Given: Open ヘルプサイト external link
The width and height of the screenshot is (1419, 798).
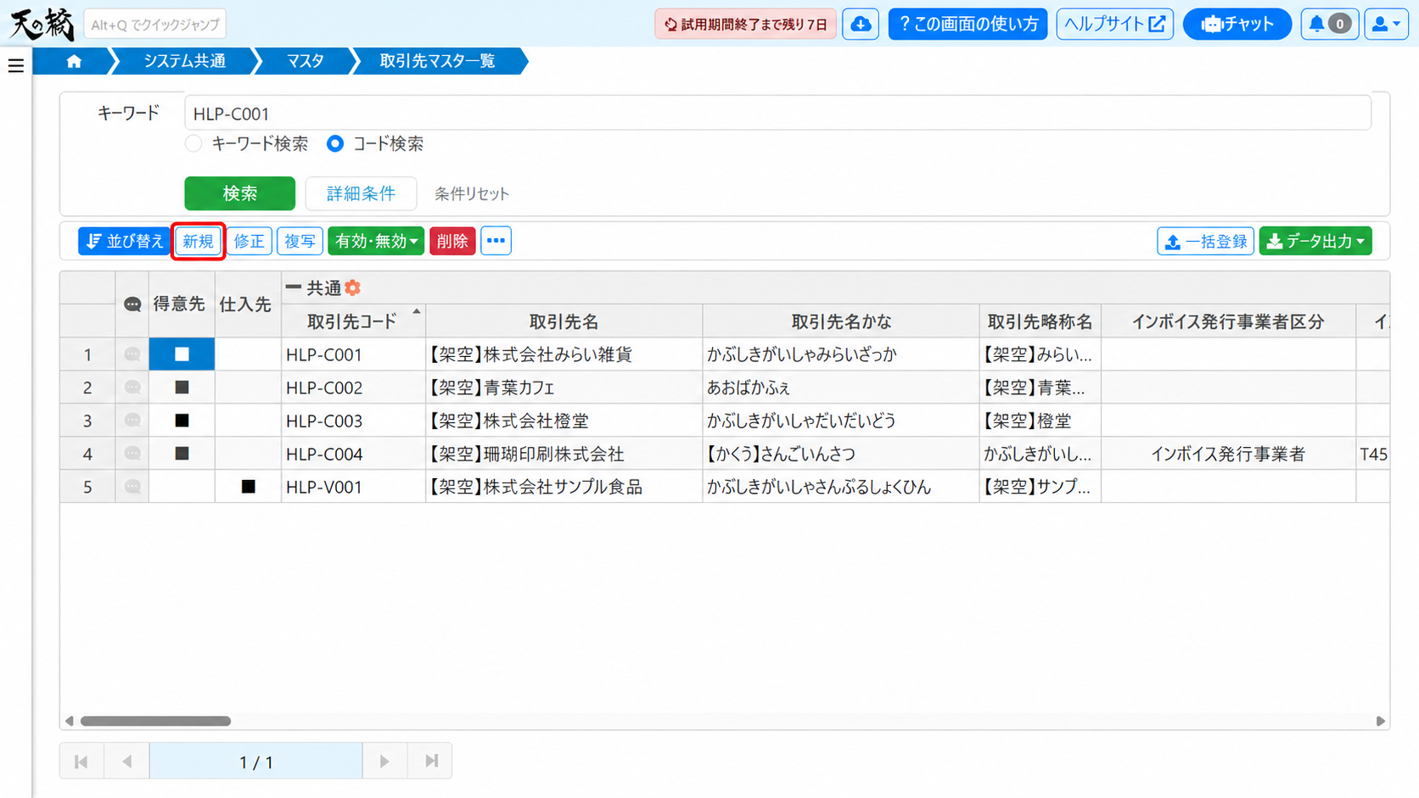Looking at the screenshot, I should click(x=1115, y=24).
